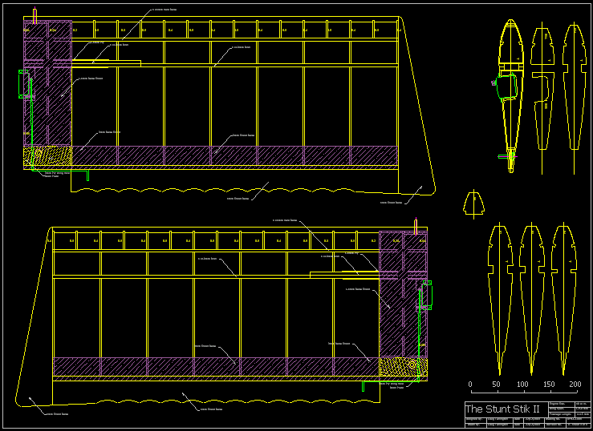The image size is (593, 431).
Task: Click the 'The Stunt Stik II' title text
Action: coord(503,409)
